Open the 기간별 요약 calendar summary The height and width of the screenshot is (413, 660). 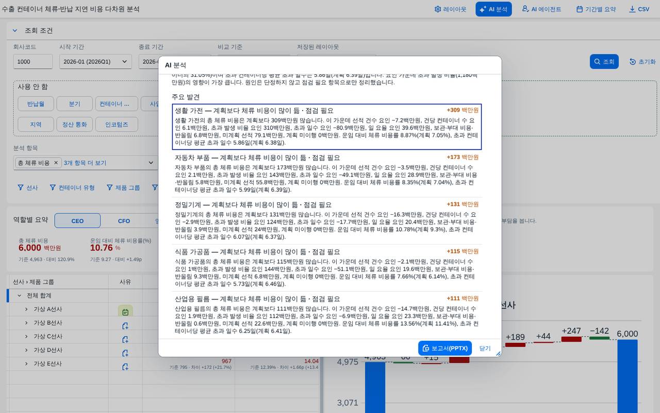(596, 9)
